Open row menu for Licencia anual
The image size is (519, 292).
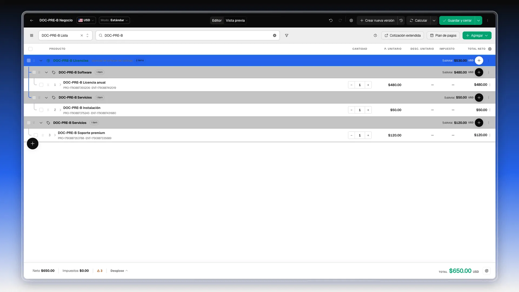coord(490,85)
